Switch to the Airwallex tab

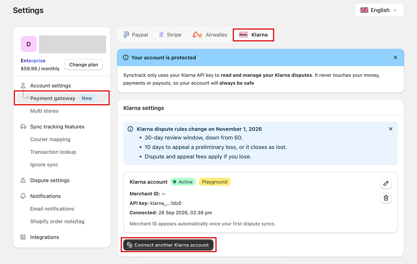coord(210,35)
